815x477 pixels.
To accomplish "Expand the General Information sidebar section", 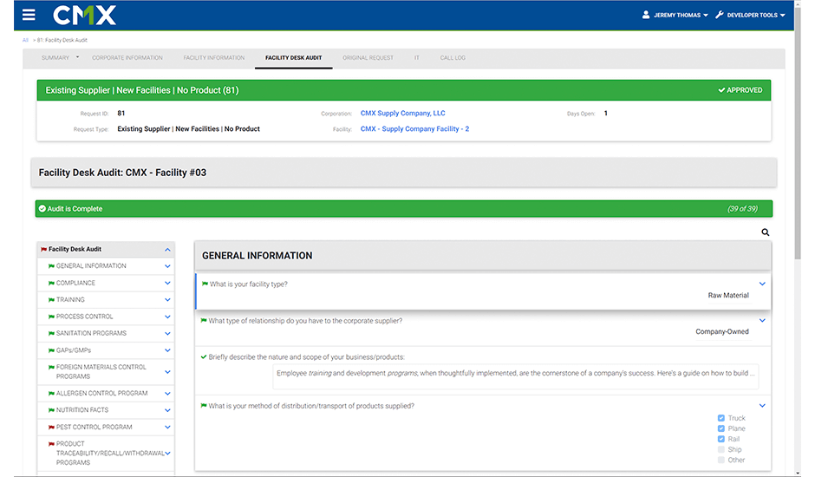I will pyautogui.click(x=167, y=266).
